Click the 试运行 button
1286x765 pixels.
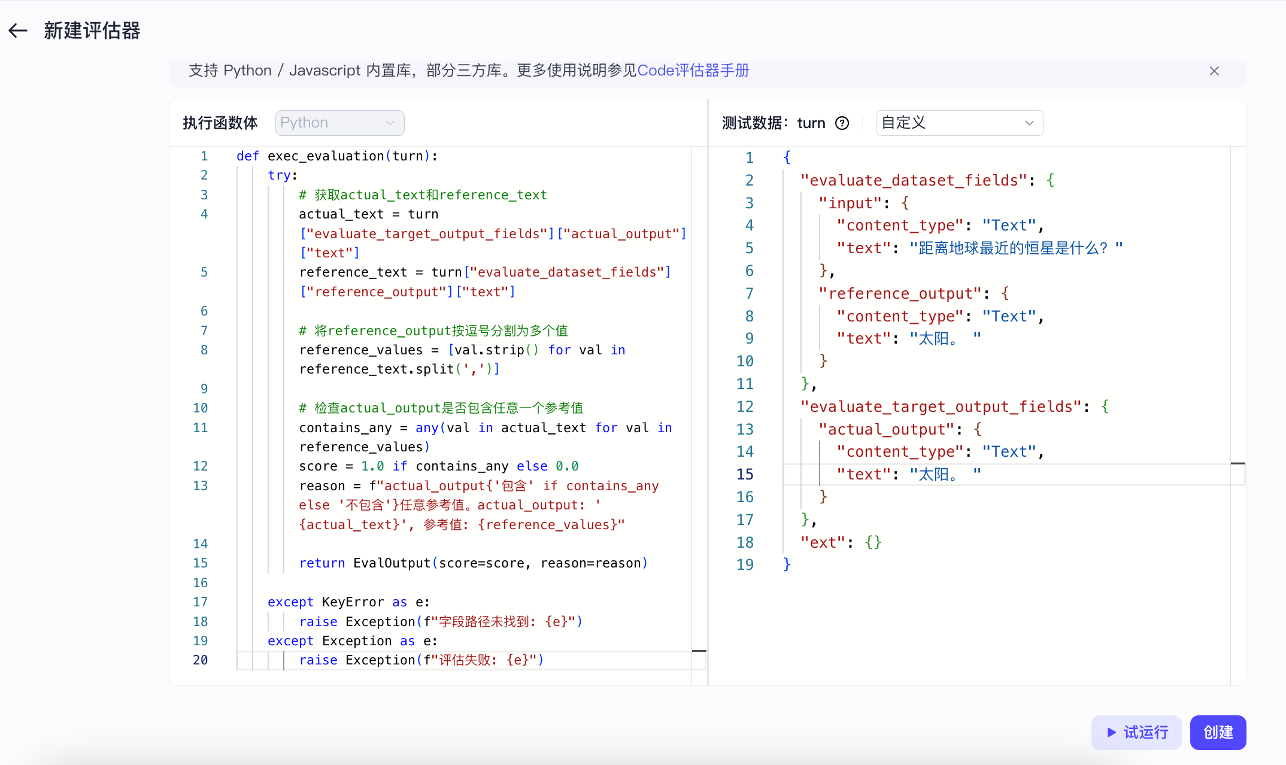(x=1136, y=732)
